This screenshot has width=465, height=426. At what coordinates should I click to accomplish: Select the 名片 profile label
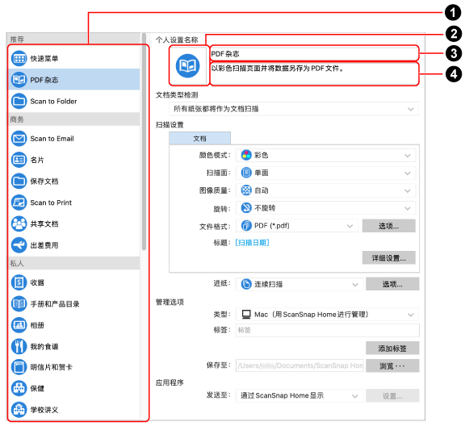click(37, 160)
